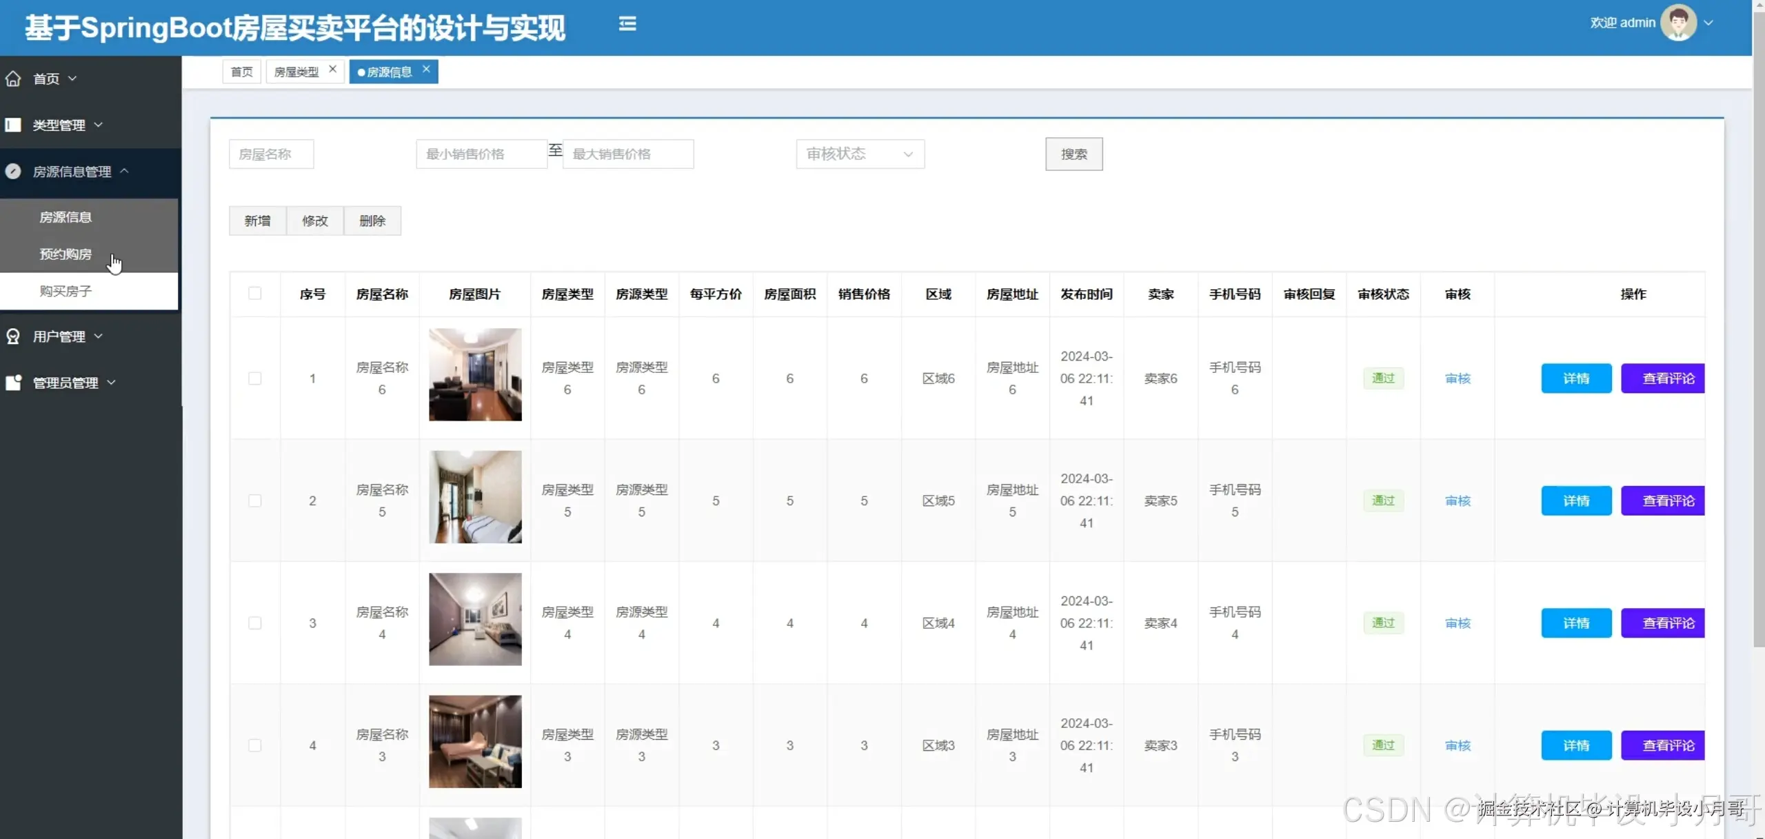Click the 房屋名称 search input field

271,154
